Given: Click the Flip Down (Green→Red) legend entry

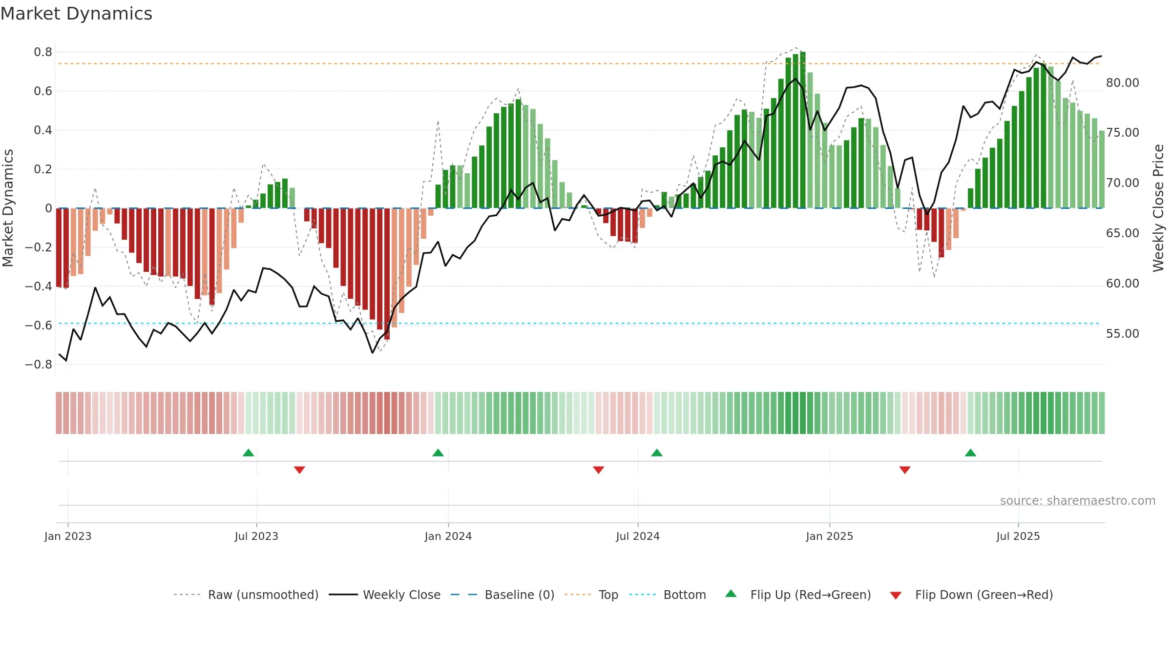Looking at the screenshot, I should 971,595.
